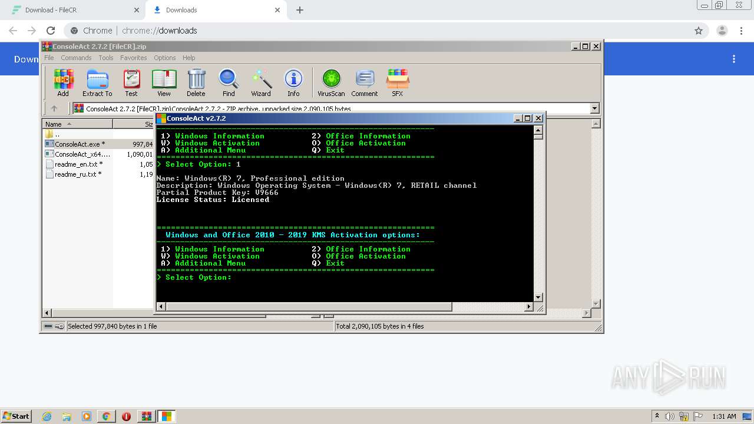
Task: Show archive Info icon
Action: click(293, 83)
